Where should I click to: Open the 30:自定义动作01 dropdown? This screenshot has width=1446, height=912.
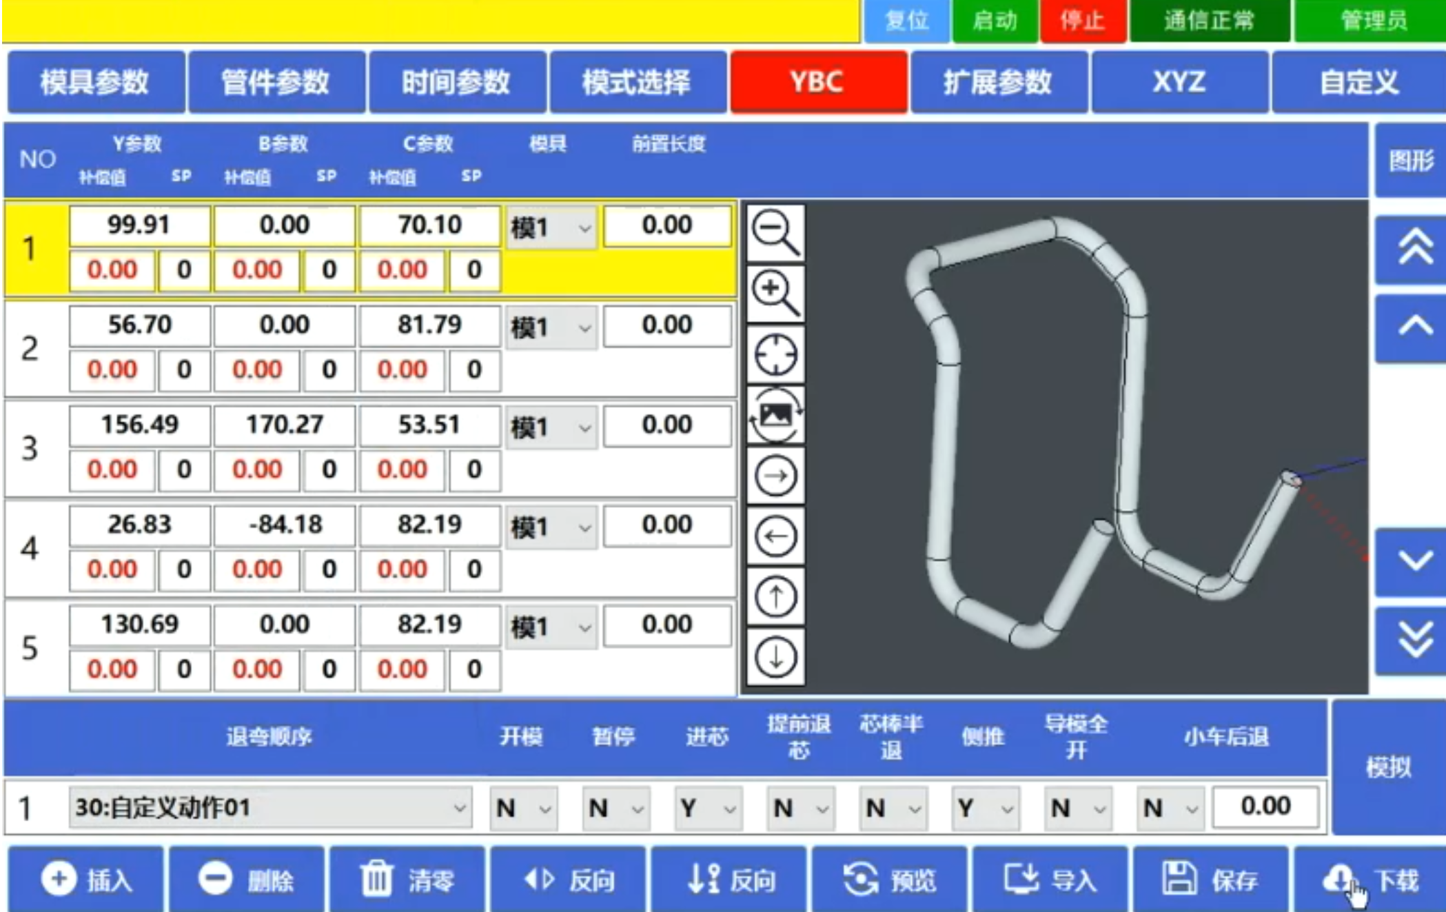coord(269,807)
